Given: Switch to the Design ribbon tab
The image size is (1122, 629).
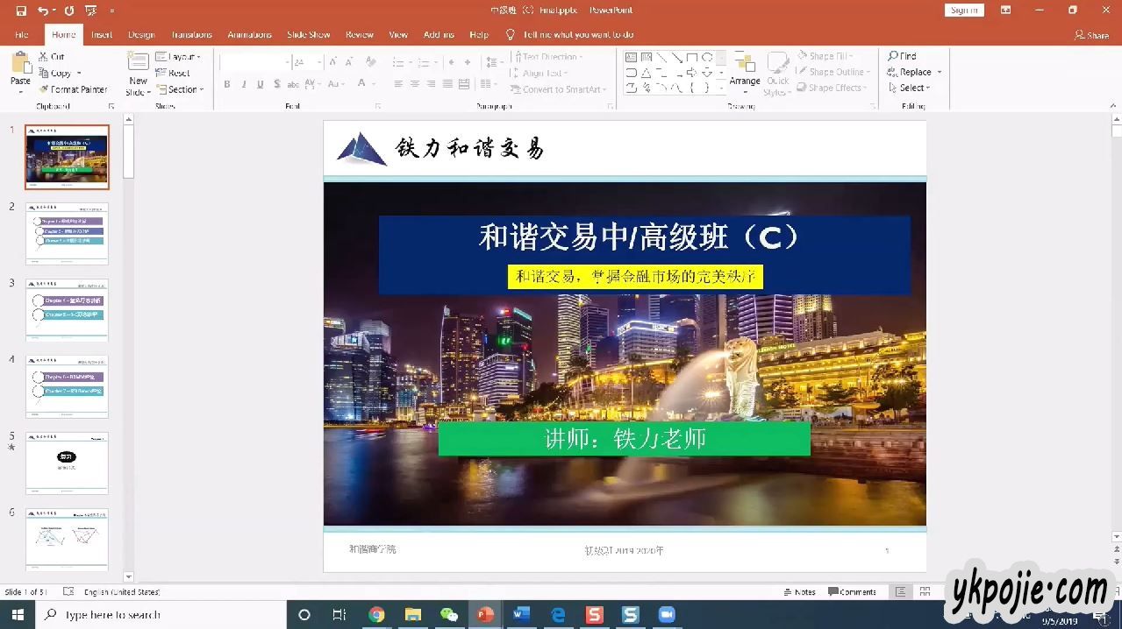Looking at the screenshot, I should [x=141, y=35].
